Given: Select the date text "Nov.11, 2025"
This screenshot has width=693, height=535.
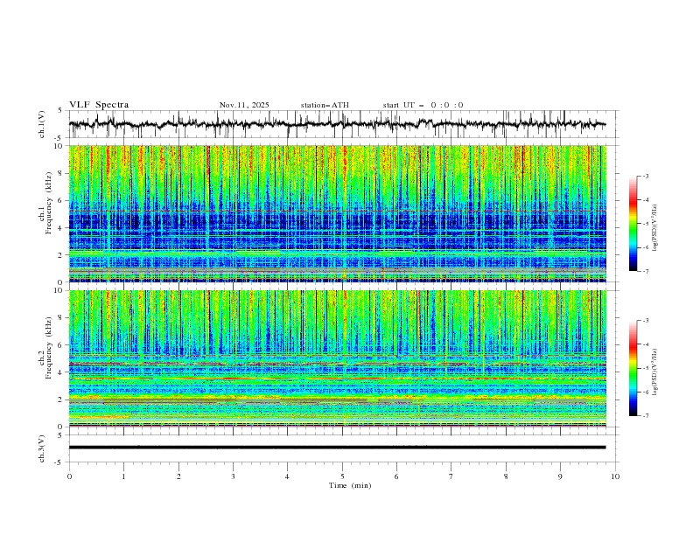Looking at the screenshot, I should [244, 105].
